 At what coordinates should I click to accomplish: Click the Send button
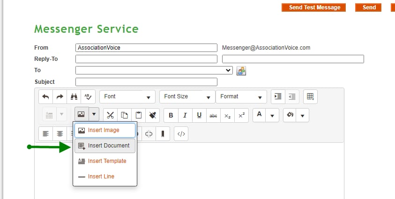(x=368, y=7)
